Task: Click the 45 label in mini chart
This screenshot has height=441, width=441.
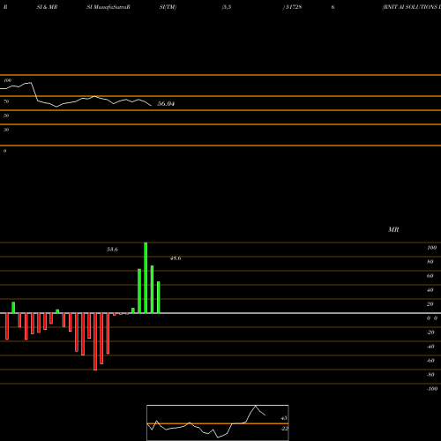Action: tap(284, 418)
